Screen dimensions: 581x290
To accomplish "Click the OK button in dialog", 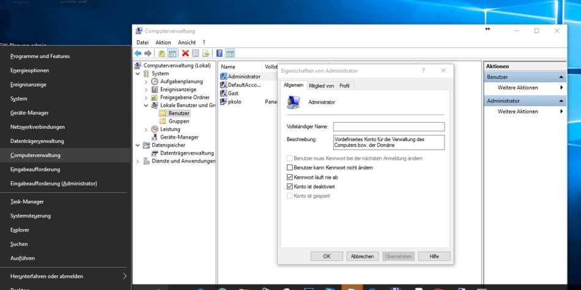I will [x=327, y=256].
